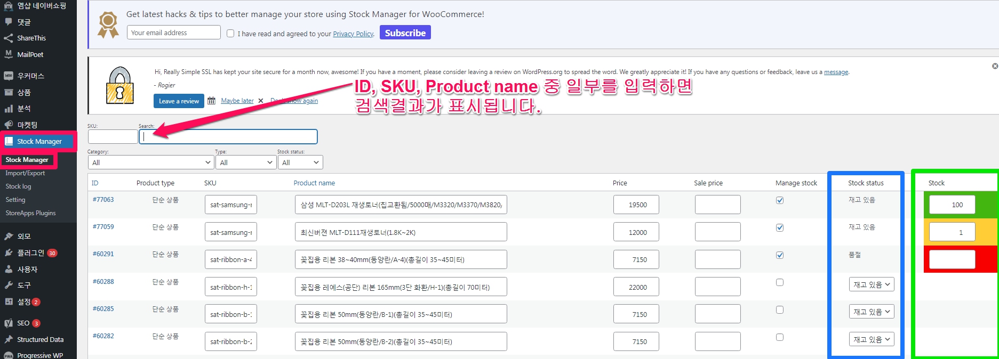999x359 pixels.
Task: Enable Manage stock for product #60285
Action: point(780,309)
